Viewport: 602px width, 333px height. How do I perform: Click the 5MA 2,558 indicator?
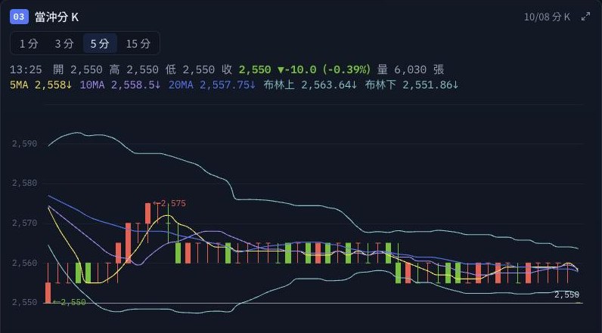[41, 85]
